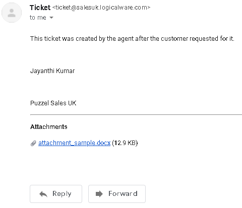Click the Forward button
The height and width of the screenshot is (208, 242).
[117, 194]
